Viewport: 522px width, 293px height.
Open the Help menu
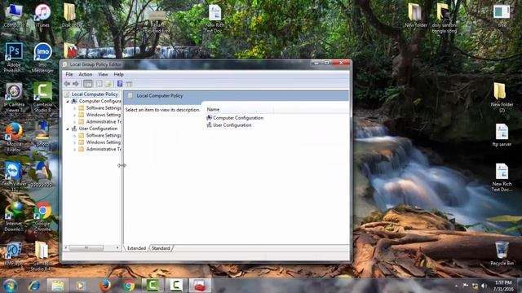[x=118, y=74]
